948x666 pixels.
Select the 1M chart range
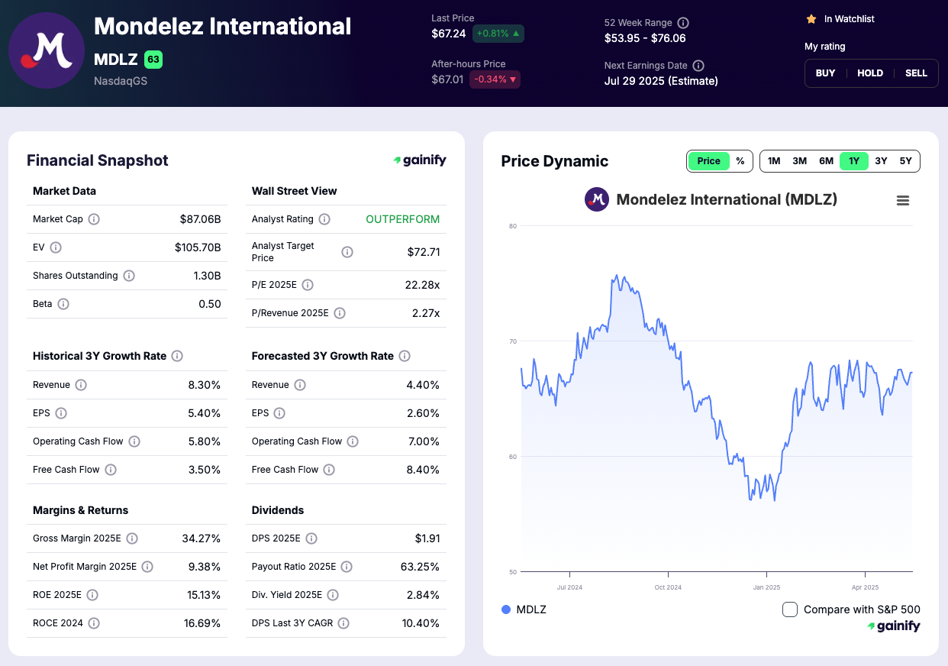tap(774, 161)
